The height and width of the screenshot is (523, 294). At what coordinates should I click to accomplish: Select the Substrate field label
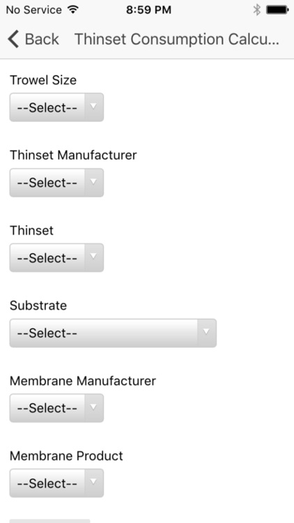pyautogui.click(x=38, y=305)
